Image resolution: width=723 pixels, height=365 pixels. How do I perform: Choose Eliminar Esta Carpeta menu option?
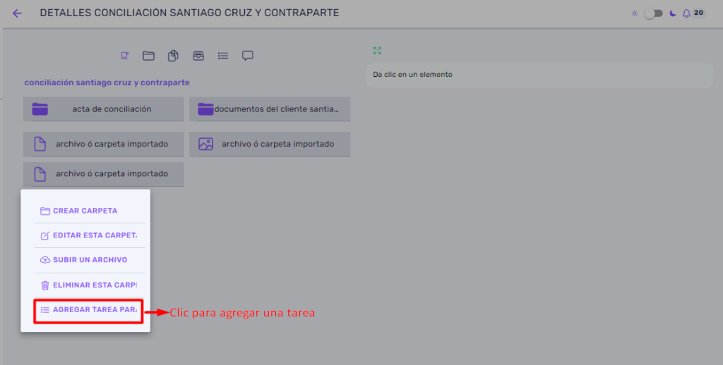(x=90, y=285)
